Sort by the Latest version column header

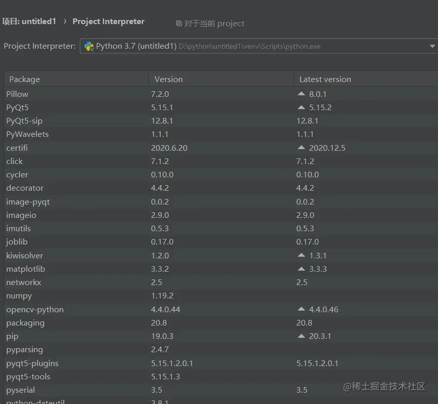[x=366, y=79]
